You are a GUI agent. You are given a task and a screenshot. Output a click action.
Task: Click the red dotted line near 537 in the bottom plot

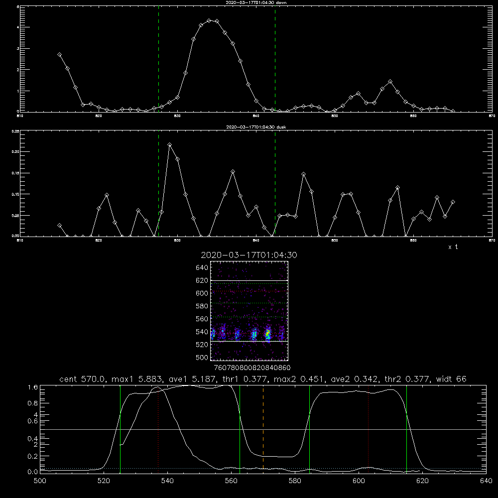(x=158, y=429)
